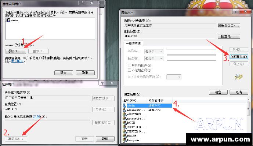The width and height of the screenshot is (253, 146).
Task: Click the 名称 query text field
Action: (x=191, y=52)
